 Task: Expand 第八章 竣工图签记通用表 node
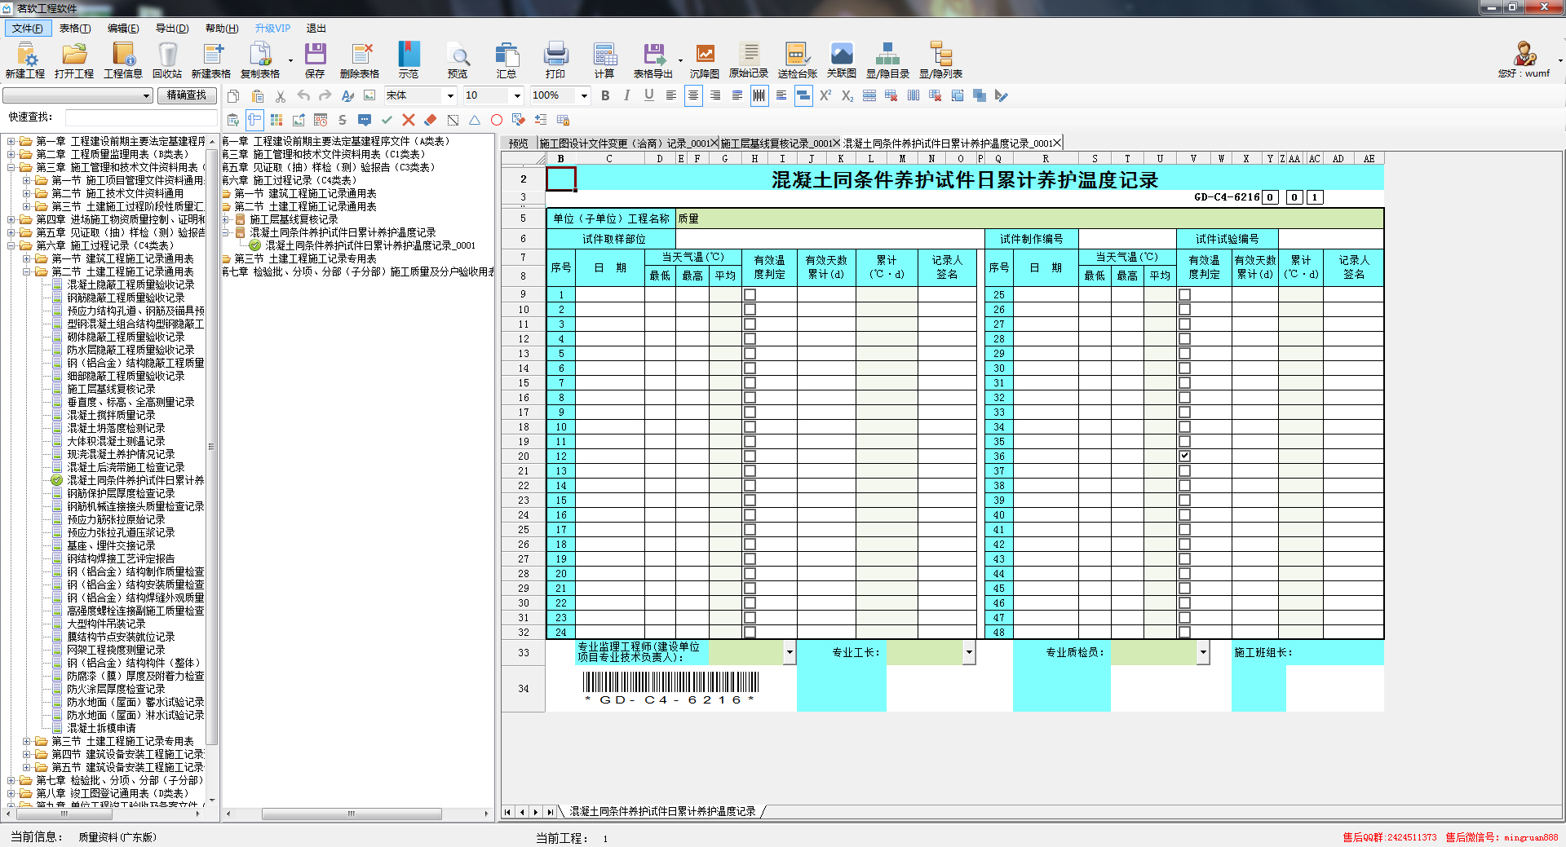point(11,793)
